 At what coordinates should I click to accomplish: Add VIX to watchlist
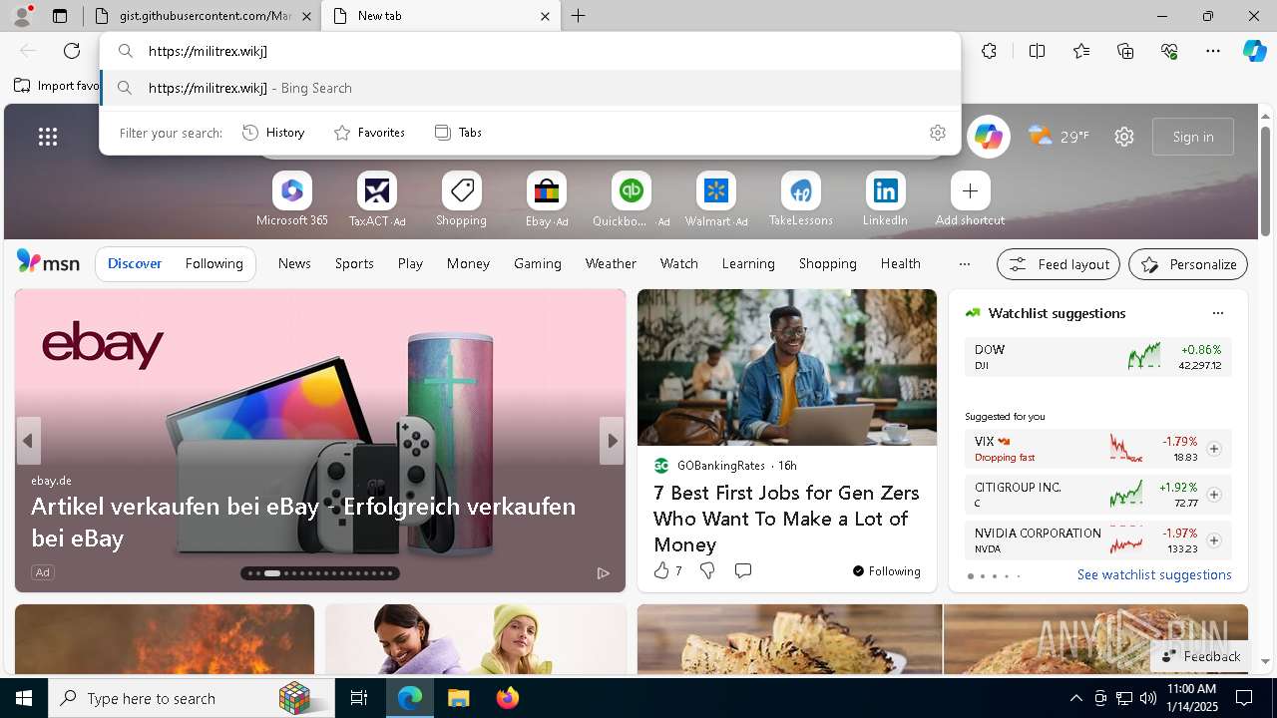click(1214, 449)
